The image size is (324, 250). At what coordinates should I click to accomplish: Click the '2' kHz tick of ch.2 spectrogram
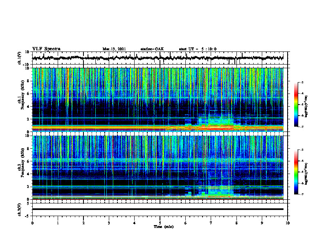point(28,187)
